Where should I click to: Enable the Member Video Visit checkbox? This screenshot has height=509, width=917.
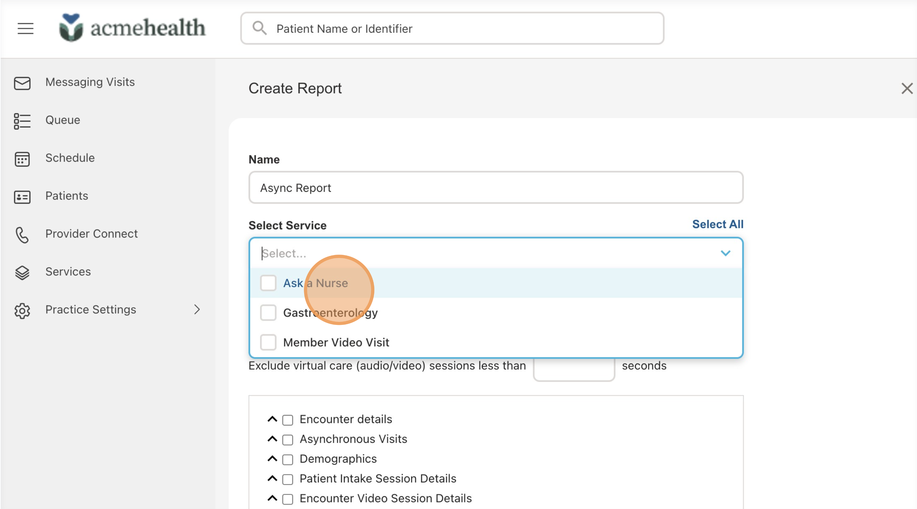click(x=268, y=342)
